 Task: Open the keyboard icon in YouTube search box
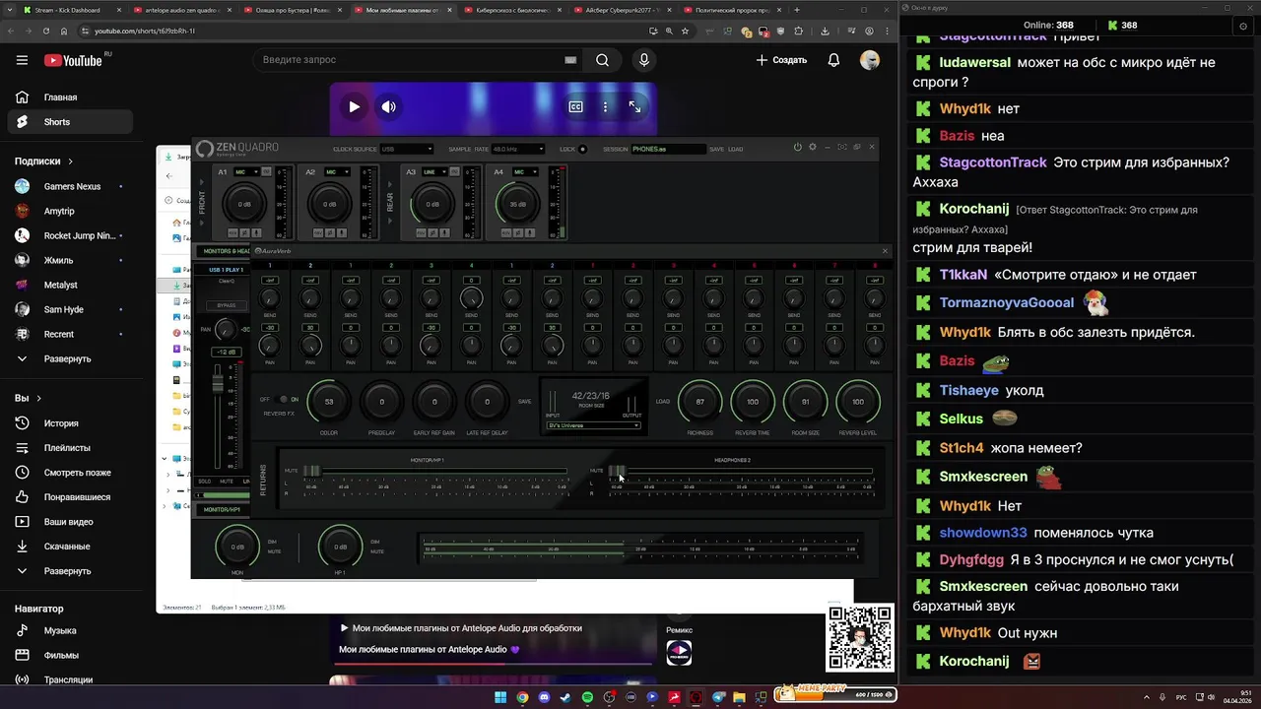(x=570, y=60)
